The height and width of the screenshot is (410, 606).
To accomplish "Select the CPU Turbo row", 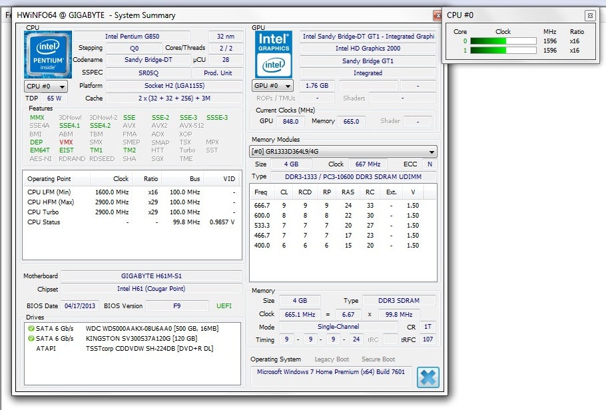I will (x=131, y=212).
